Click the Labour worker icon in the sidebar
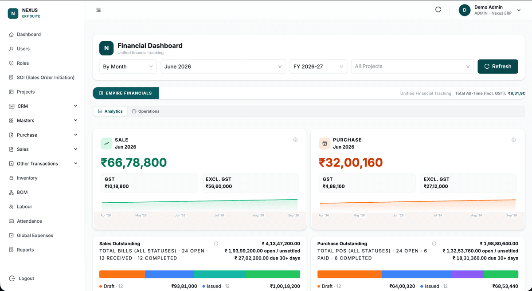 coord(12,207)
